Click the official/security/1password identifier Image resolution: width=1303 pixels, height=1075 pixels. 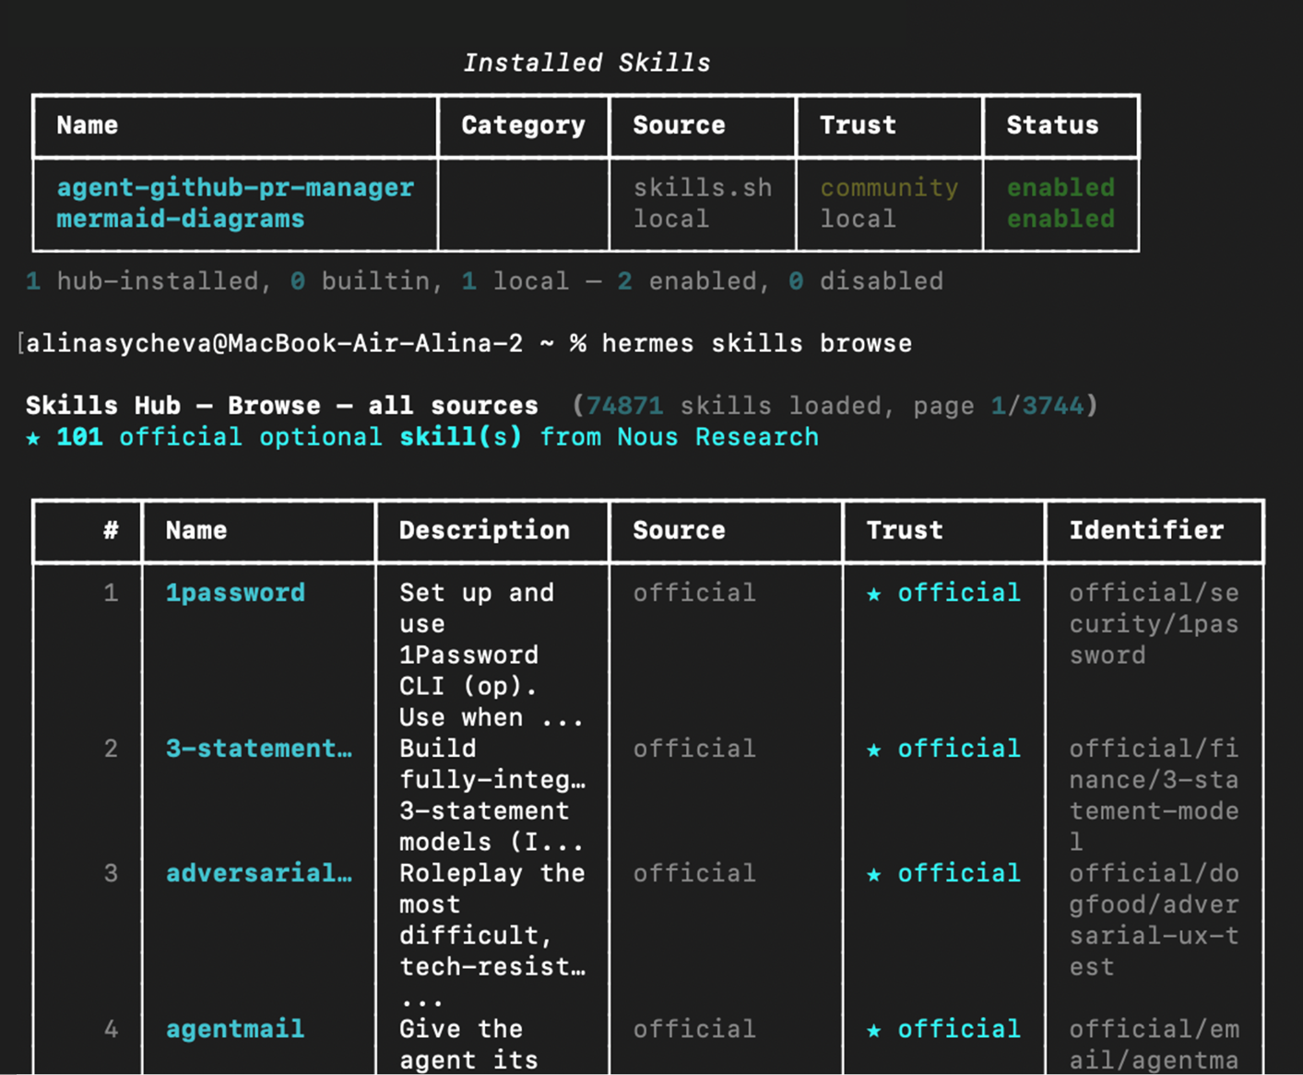click(1154, 623)
